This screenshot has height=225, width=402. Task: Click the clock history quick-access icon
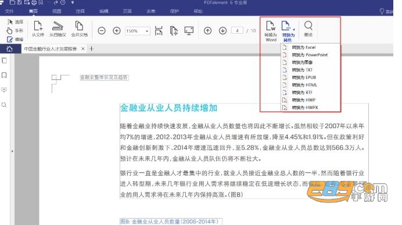pos(63,2)
